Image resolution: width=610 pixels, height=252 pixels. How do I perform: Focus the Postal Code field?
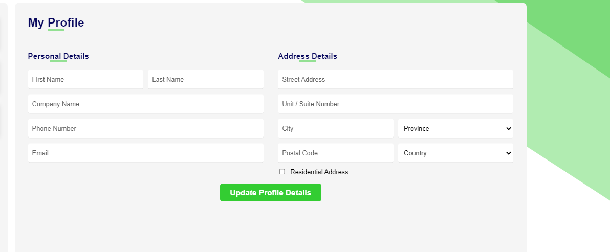click(336, 153)
